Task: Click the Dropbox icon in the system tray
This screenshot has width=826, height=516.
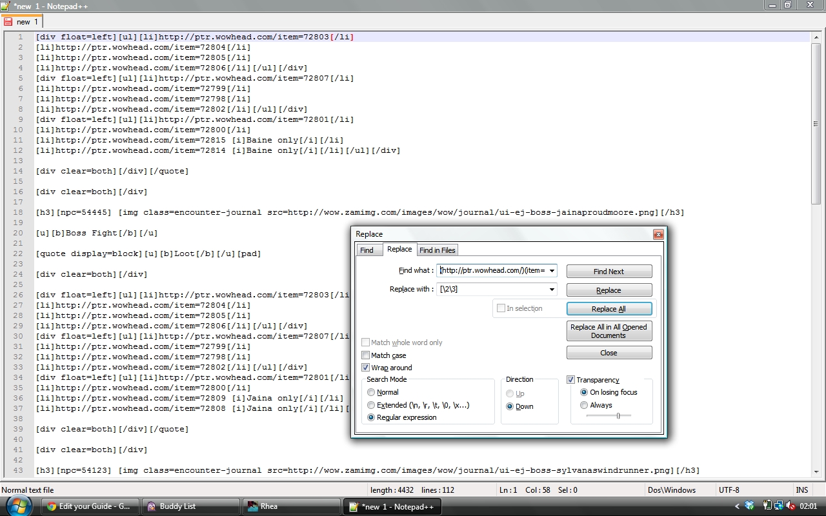Action: click(x=749, y=506)
